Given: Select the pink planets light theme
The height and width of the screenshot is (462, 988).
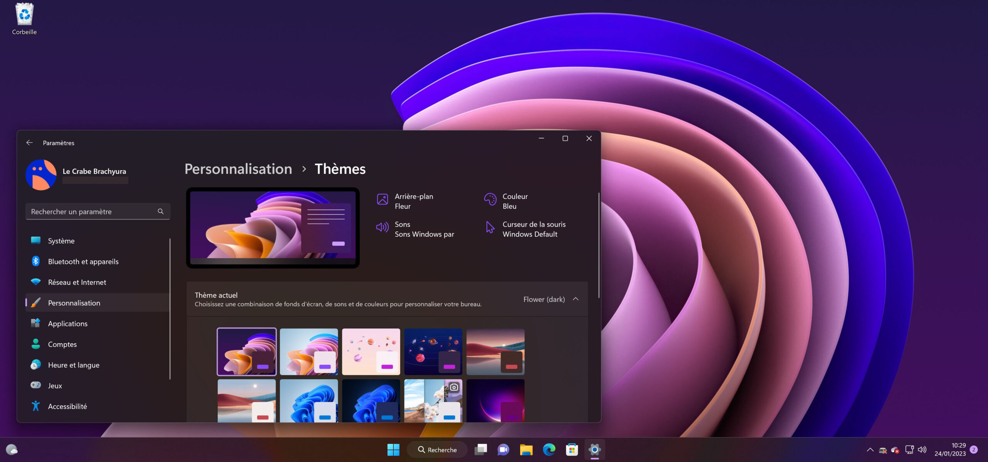Looking at the screenshot, I should click(x=371, y=352).
